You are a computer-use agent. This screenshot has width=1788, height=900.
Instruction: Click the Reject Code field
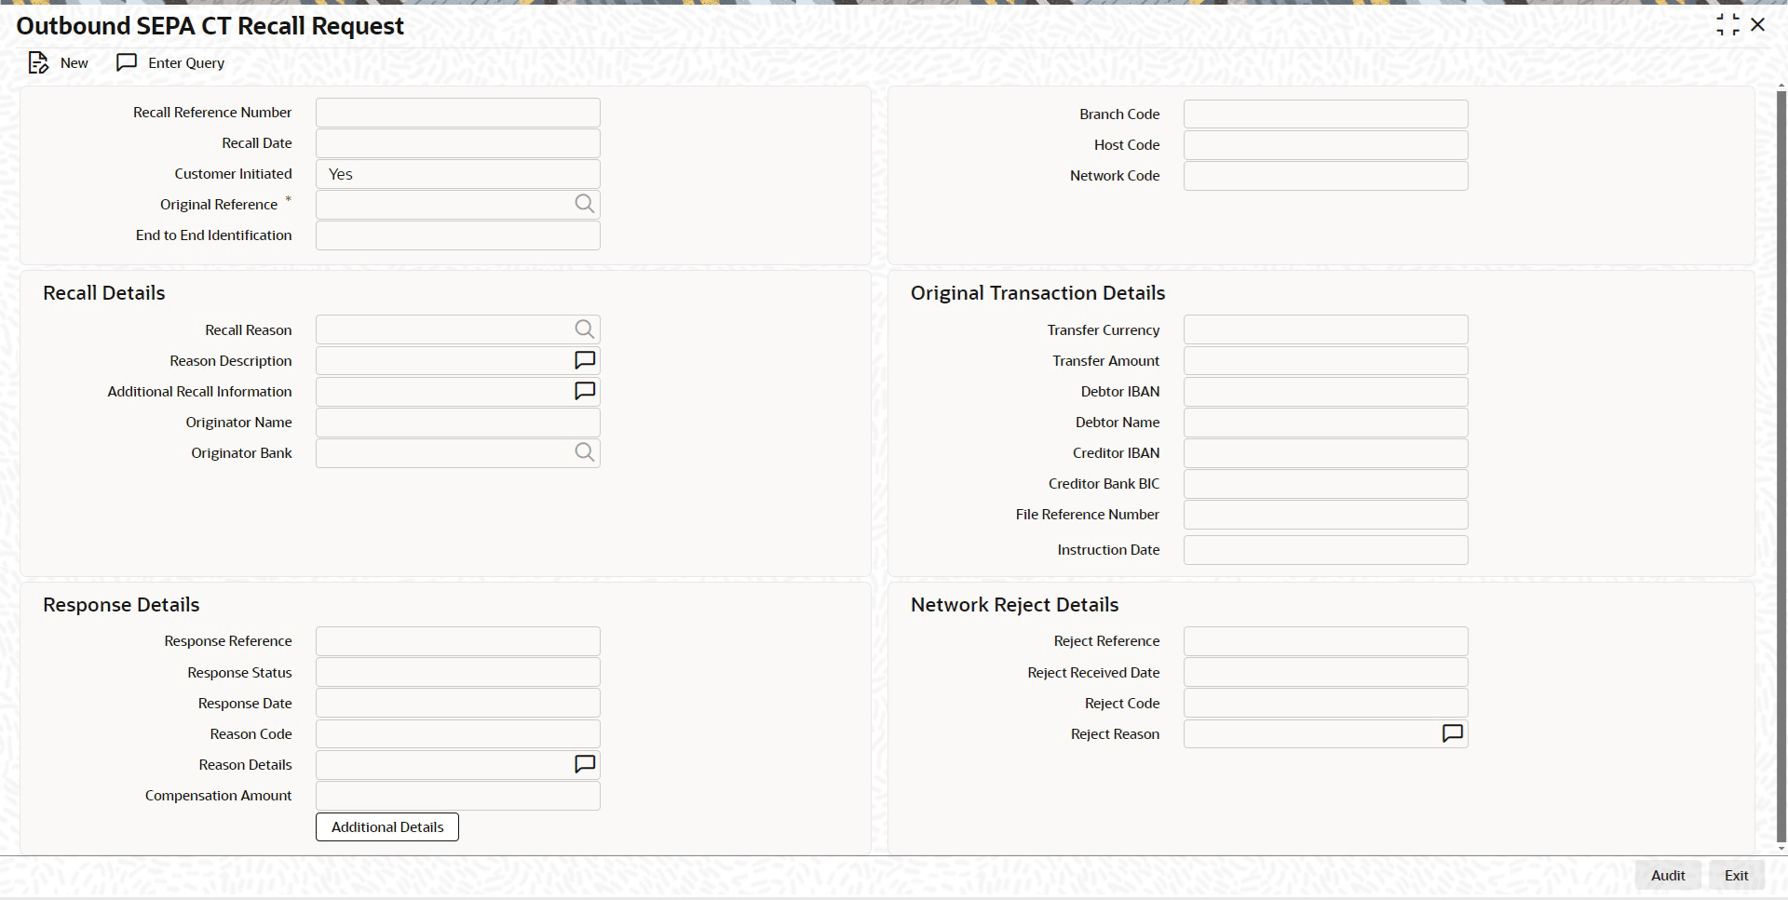1326,703
